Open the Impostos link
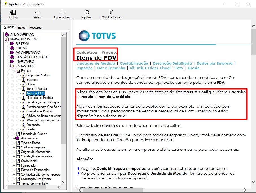The image size is (256, 193). click(x=84, y=68)
